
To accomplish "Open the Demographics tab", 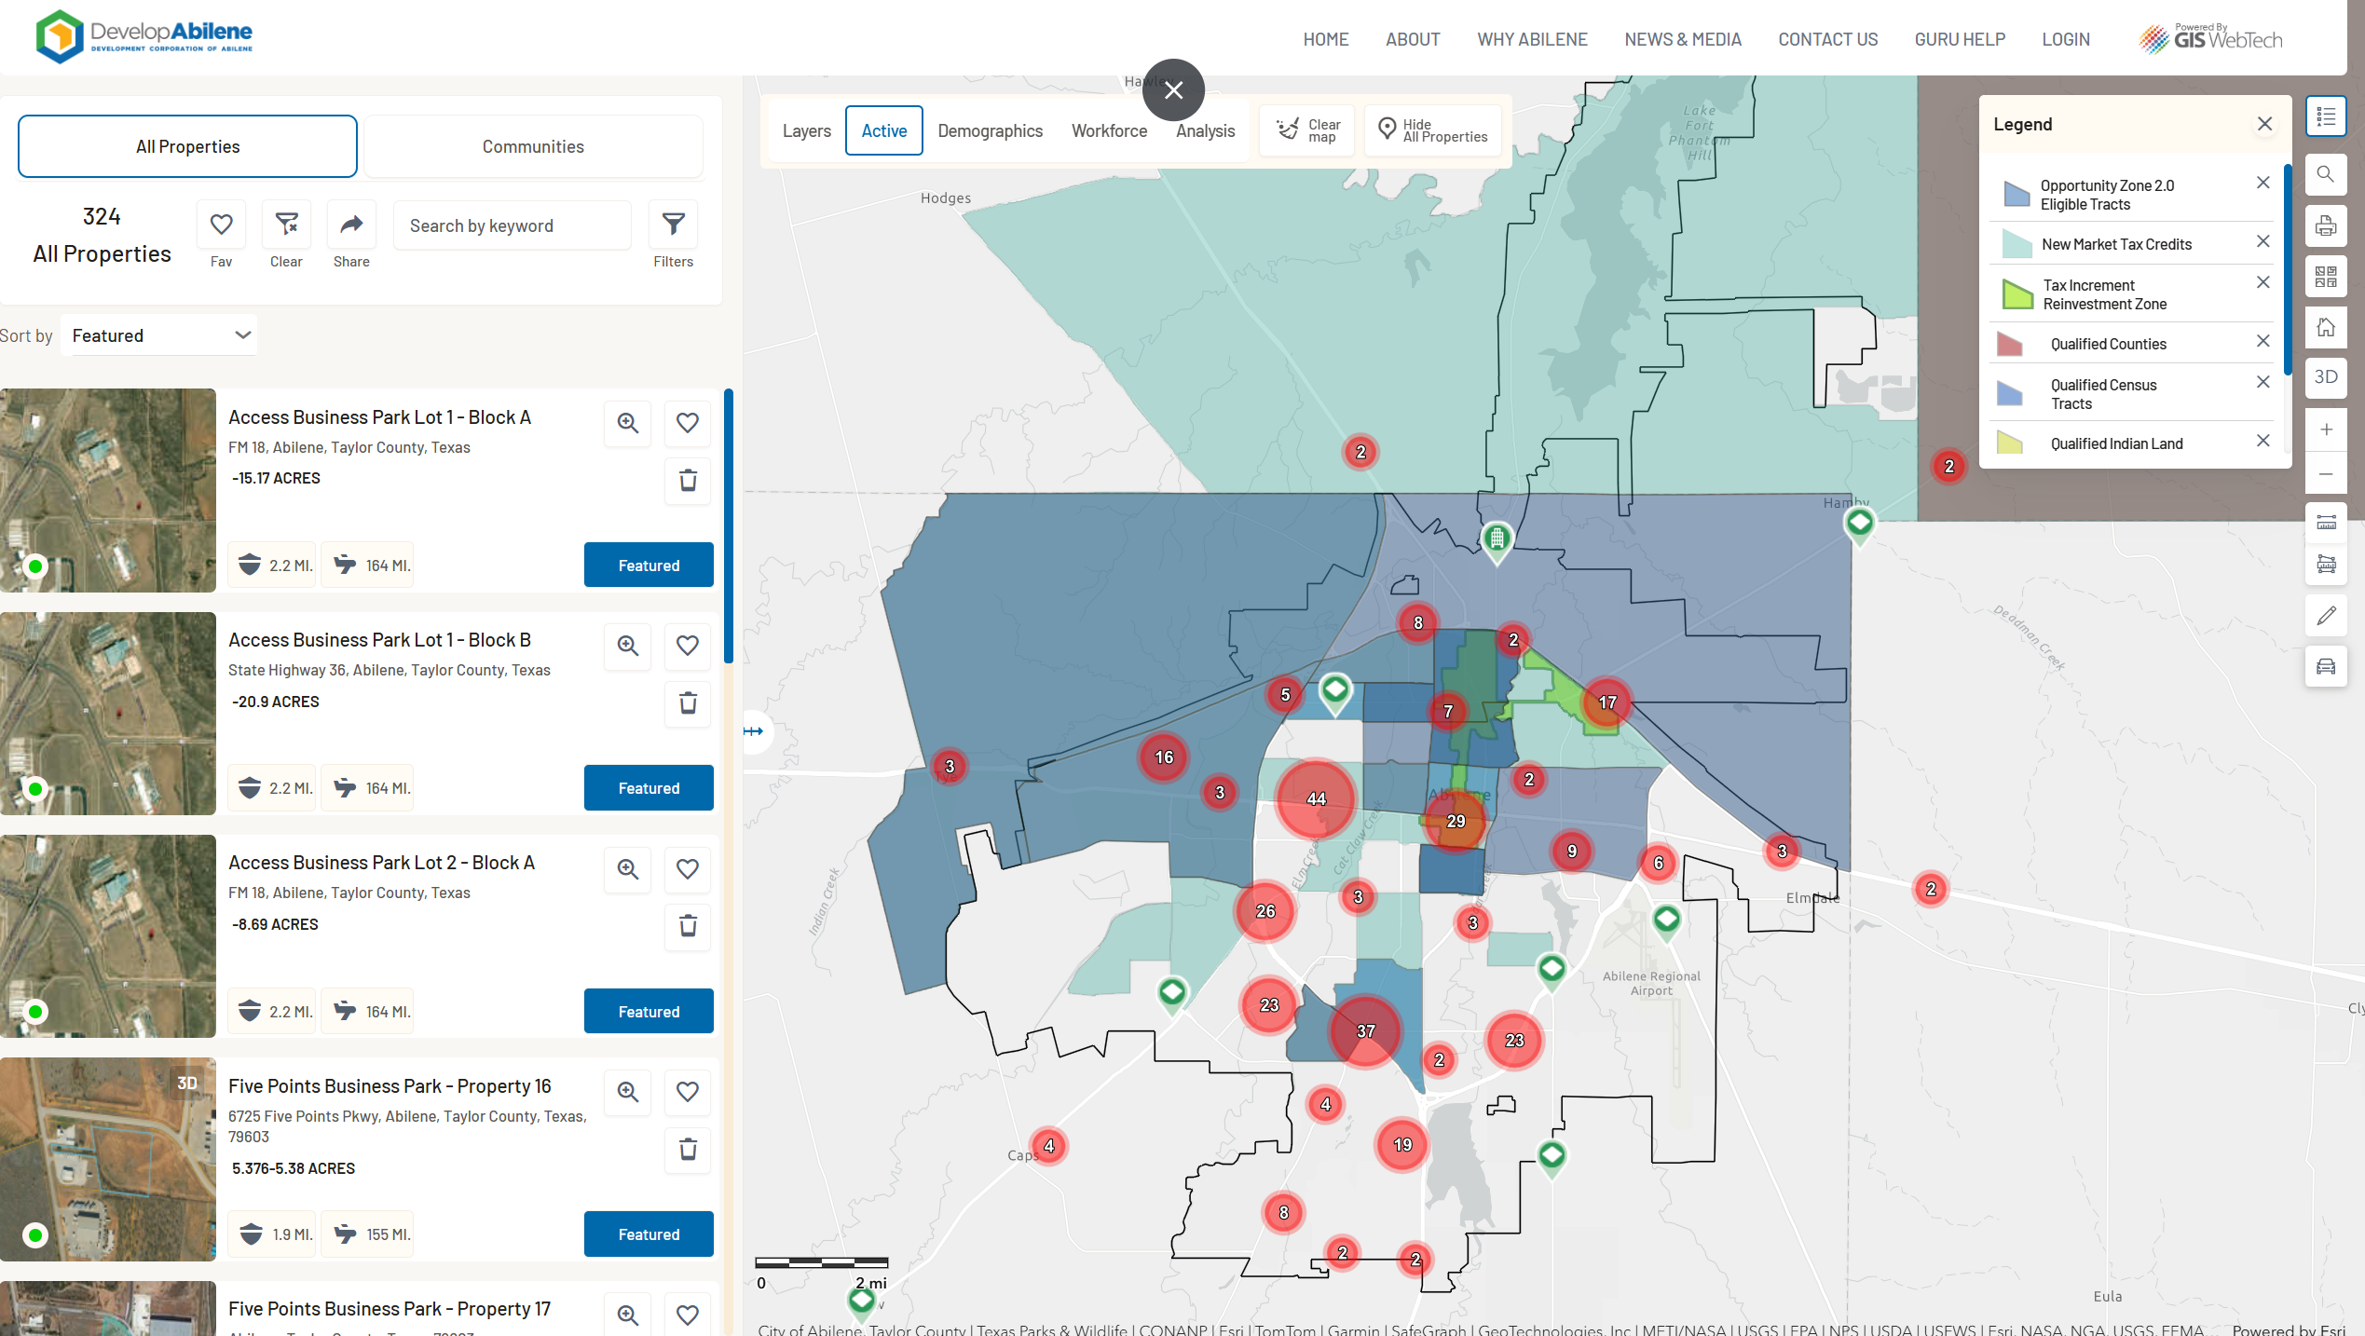I will click(990, 130).
